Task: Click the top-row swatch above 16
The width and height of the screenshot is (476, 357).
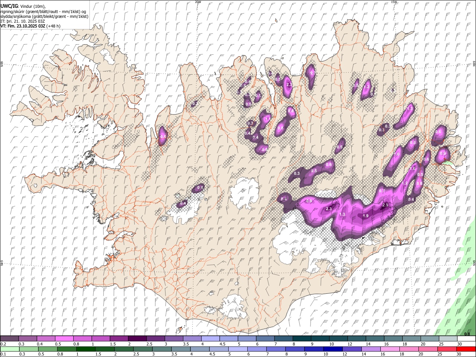Action: pyautogui.click(x=393, y=339)
